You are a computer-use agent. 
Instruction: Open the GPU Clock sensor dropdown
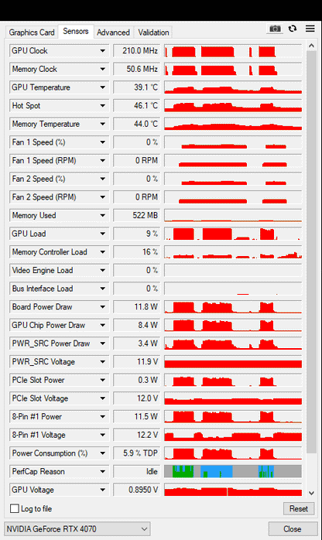pyautogui.click(x=103, y=50)
